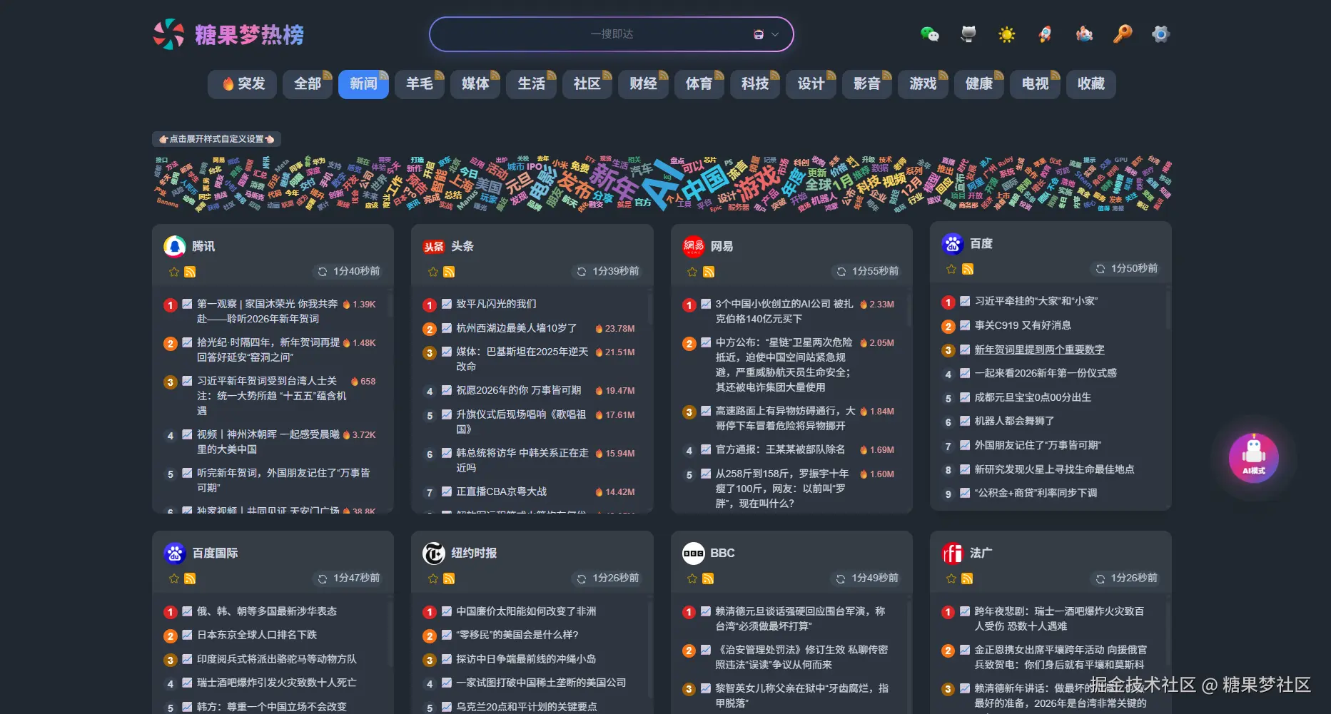Open trend chart for 杭州西湖边最美人墙10岁了
The width and height of the screenshot is (1331, 714).
click(447, 327)
